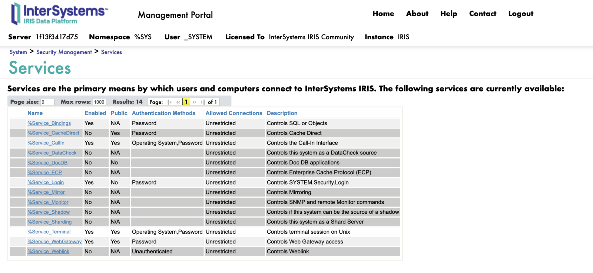Viewport: 593px width, 273px height.
Task: Sort by Enabled column header
Action: 95,113
